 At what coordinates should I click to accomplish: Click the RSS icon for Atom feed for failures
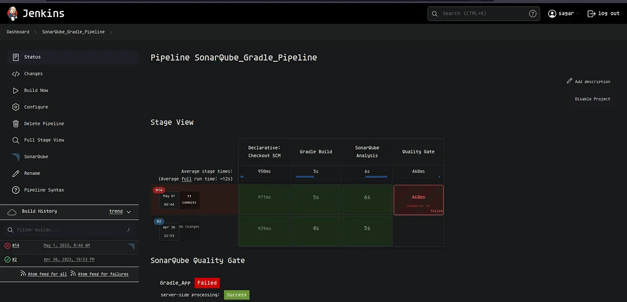(73, 274)
